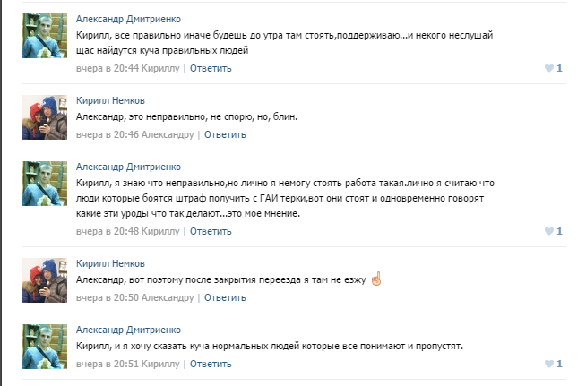Click Александр Дмитриенко's avatar on 20:48 comment
The width and height of the screenshot is (586, 386).
(x=45, y=184)
